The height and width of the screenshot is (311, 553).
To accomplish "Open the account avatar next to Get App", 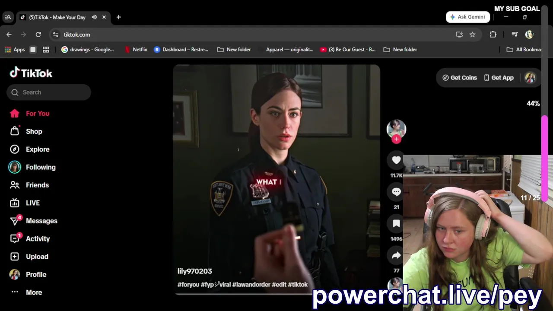I will click(x=530, y=78).
